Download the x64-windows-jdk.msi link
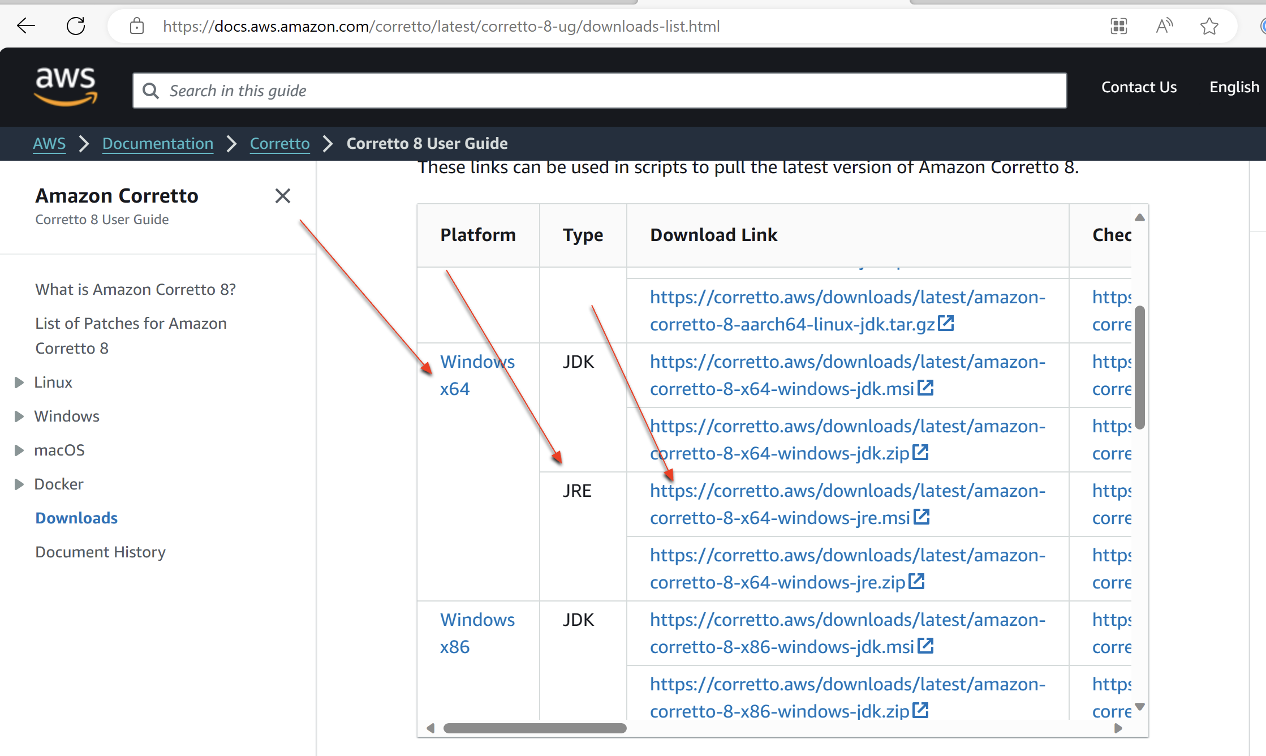Image resolution: width=1266 pixels, height=756 pixels. (x=847, y=375)
